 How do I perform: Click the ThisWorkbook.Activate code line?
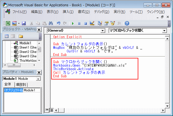click(73, 69)
